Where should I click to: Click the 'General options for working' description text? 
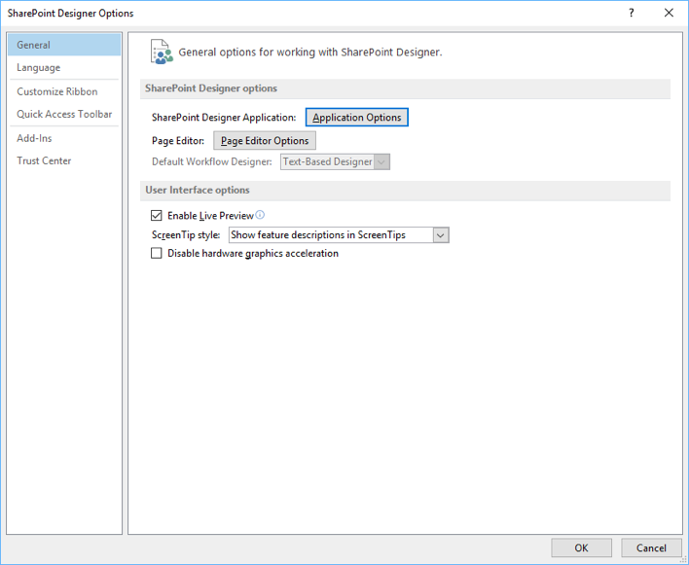click(310, 53)
